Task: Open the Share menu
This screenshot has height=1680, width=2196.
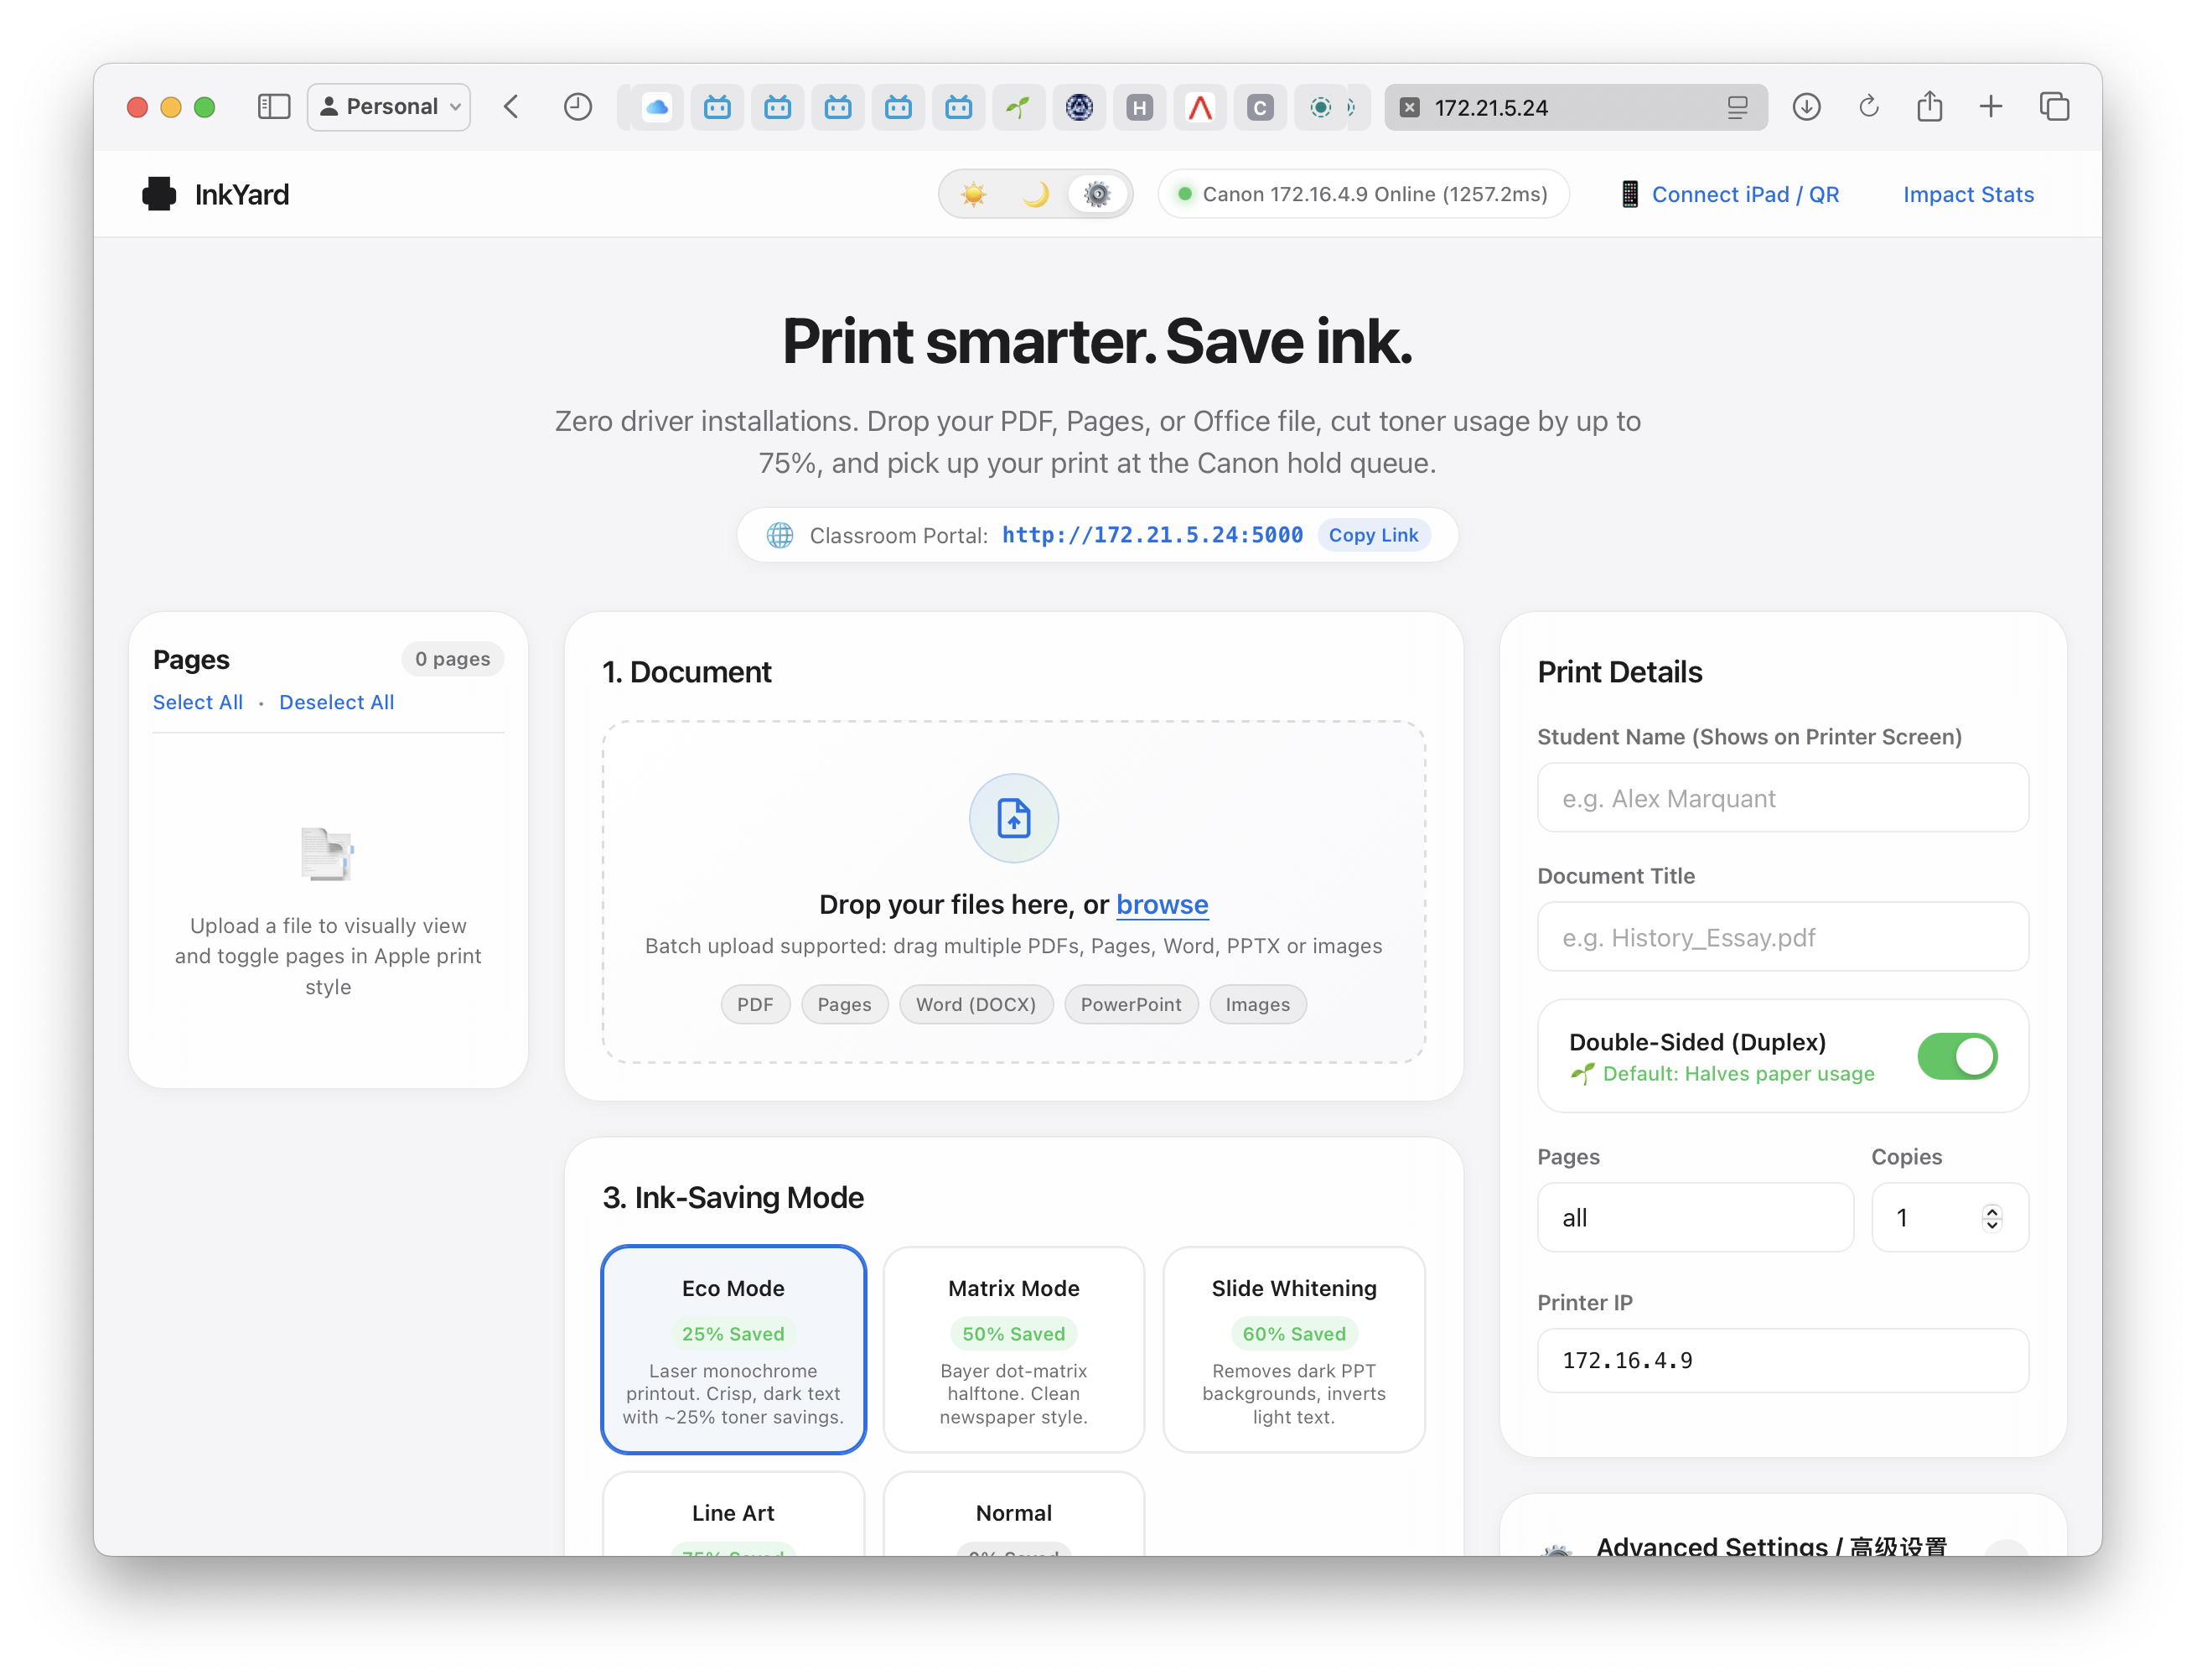Action: (1929, 107)
